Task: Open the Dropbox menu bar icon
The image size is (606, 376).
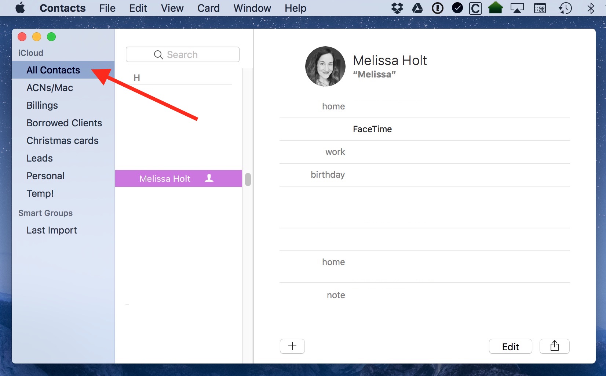Action: pyautogui.click(x=397, y=8)
